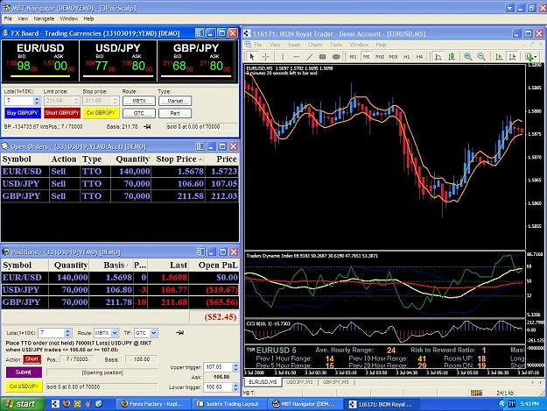Image resolution: width=547 pixels, height=411 pixels.
Task: Click the Short GBP/JPY button
Action: coord(62,113)
